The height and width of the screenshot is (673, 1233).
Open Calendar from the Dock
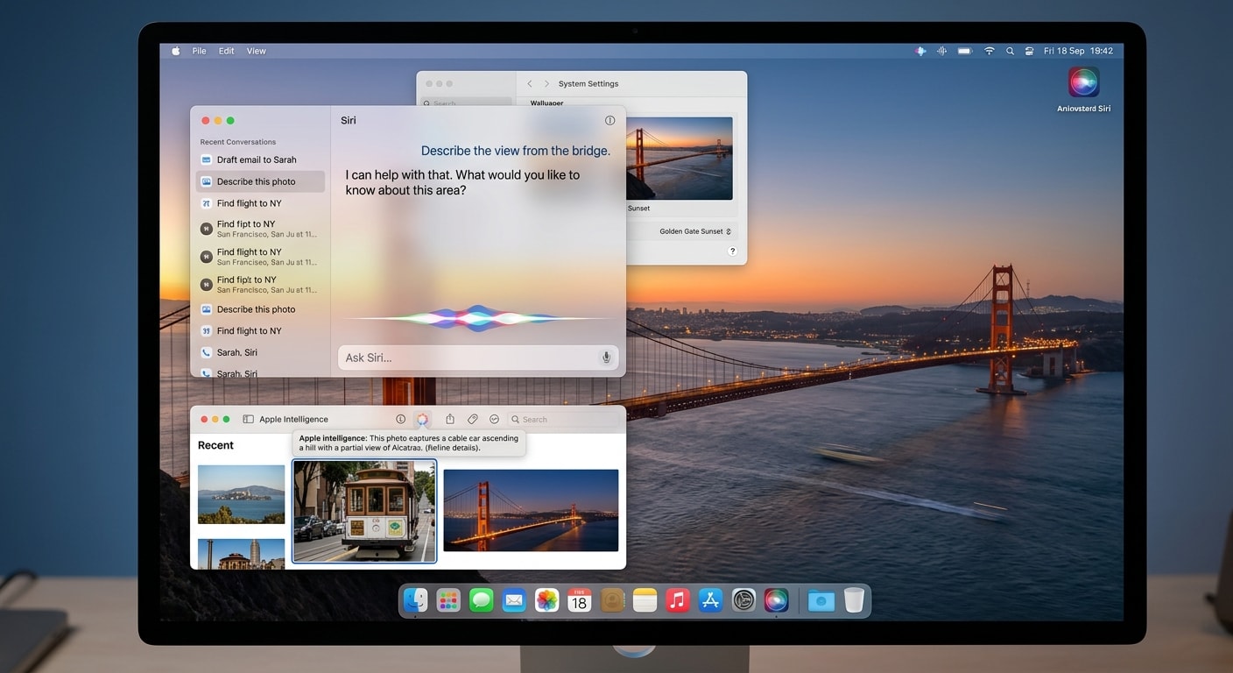coord(579,600)
